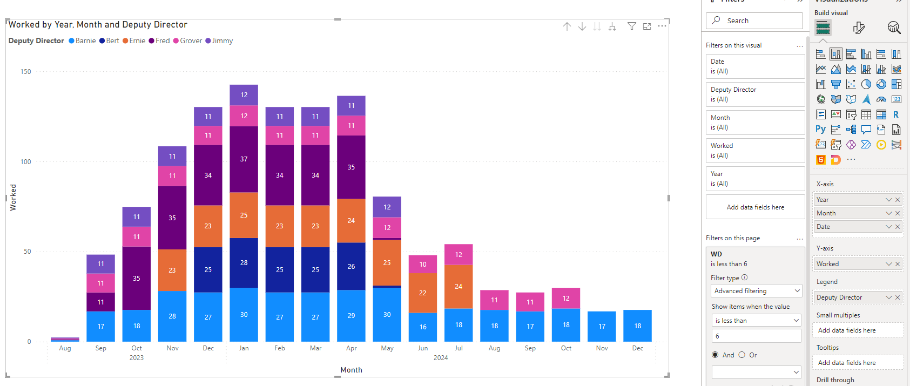910x386 pixels.
Task: Select the Clustered bar chart visual
Action: 851,54
